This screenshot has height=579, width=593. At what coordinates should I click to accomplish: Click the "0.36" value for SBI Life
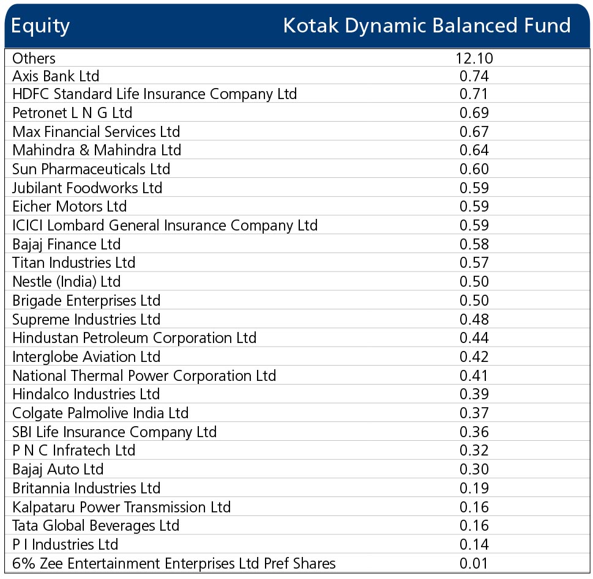[474, 432]
